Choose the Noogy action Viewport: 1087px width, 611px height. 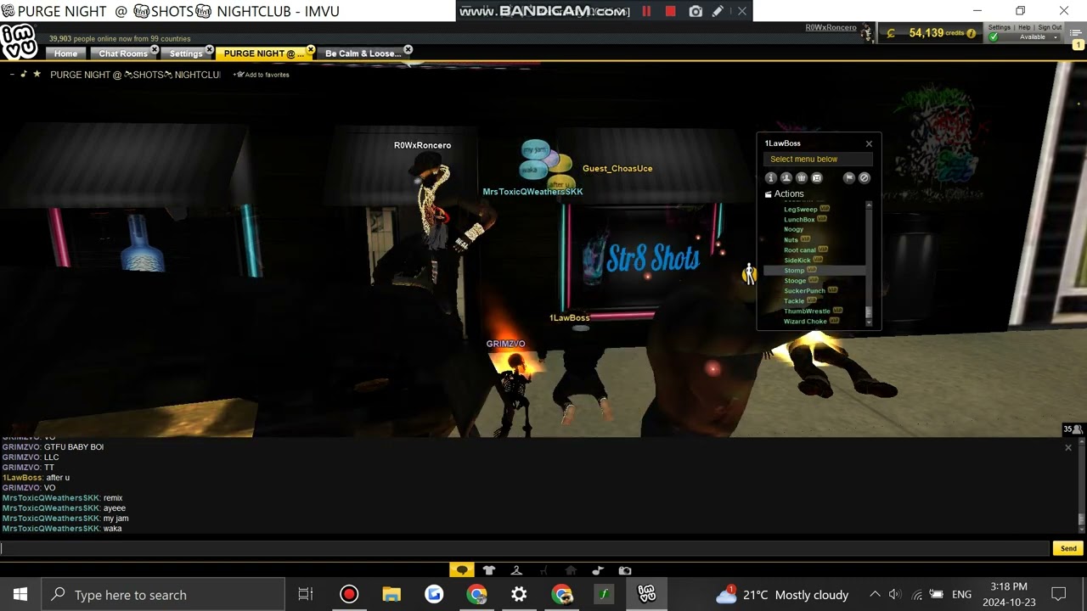tap(793, 229)
